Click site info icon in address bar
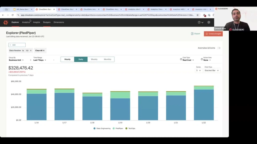 18,15
